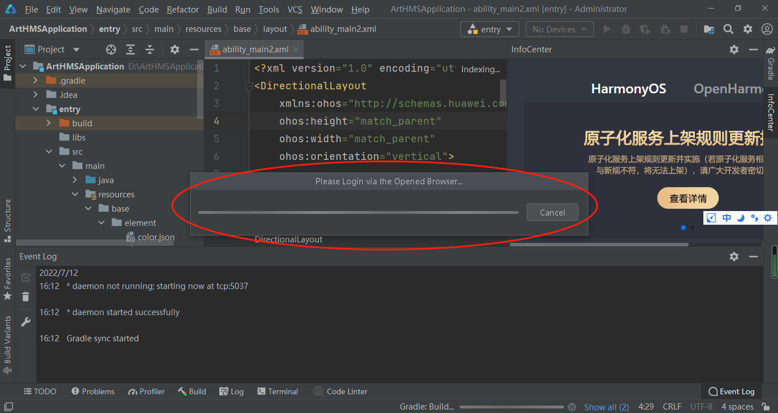Click IME 中 language toggle
778x413 pixels.
[727, 218]
